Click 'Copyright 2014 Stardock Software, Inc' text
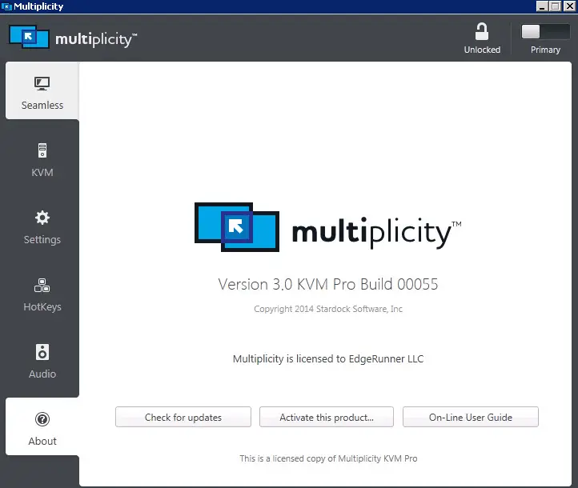 point(328,309)
